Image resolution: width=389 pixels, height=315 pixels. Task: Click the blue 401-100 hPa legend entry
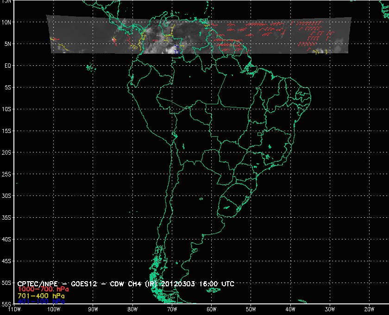pos(41,302)
